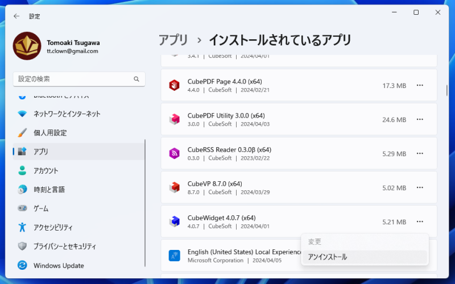Screen dimensions: 455x284
Task: Click the 24.6 MB size value
Action: click(394, 120)
